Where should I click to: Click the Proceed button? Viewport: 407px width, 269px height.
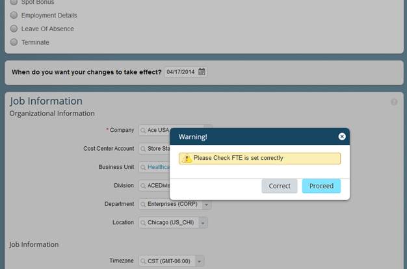pyautogui.click(x=321, y=186)
